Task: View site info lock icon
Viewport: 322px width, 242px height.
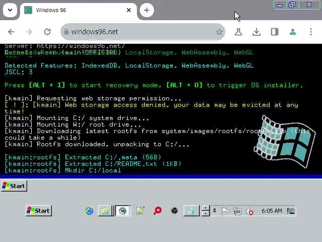Action: [x=66, y=32]
